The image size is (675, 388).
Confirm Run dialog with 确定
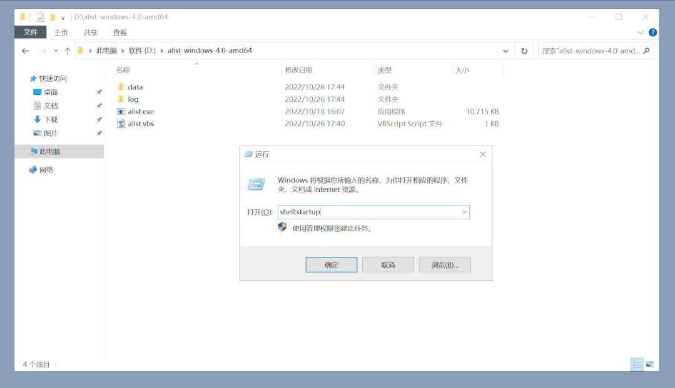[332, 265]
